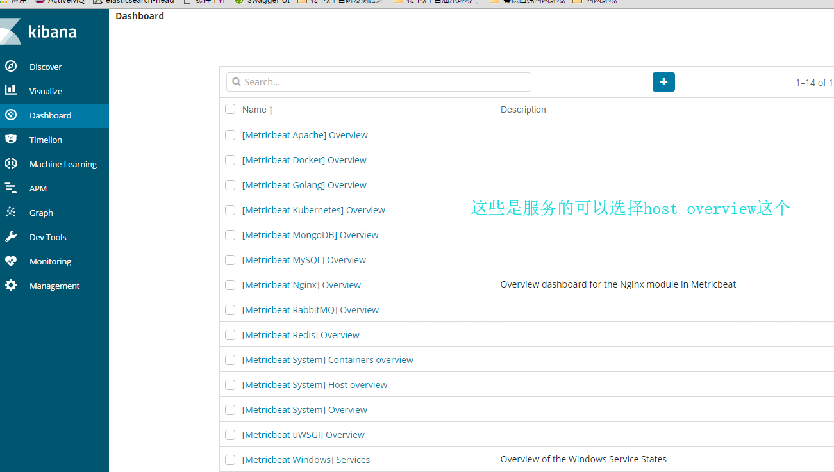Select the Management menu label
Viewport: 834px width, 472px height.
54,286
